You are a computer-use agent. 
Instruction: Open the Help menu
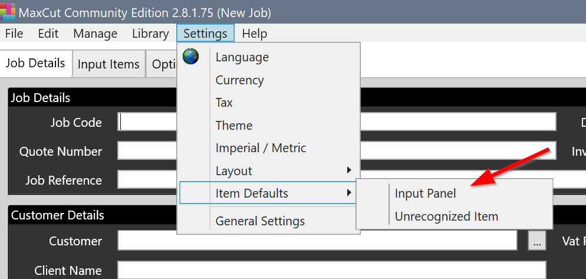tap(254, 34)
